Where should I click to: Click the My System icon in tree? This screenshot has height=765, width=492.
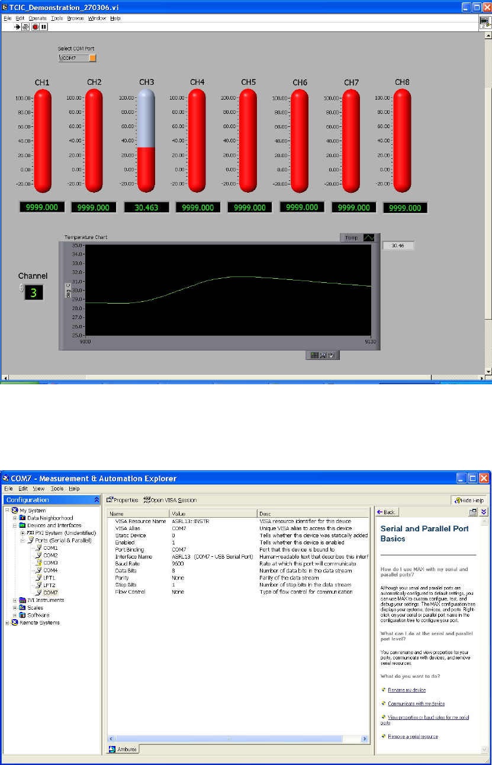pos(15,511)
